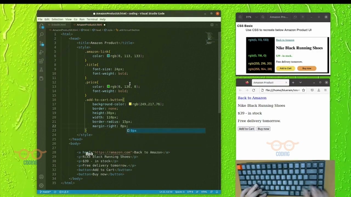
Task: Select html breadcrumb in editor path
Action: 85,30
